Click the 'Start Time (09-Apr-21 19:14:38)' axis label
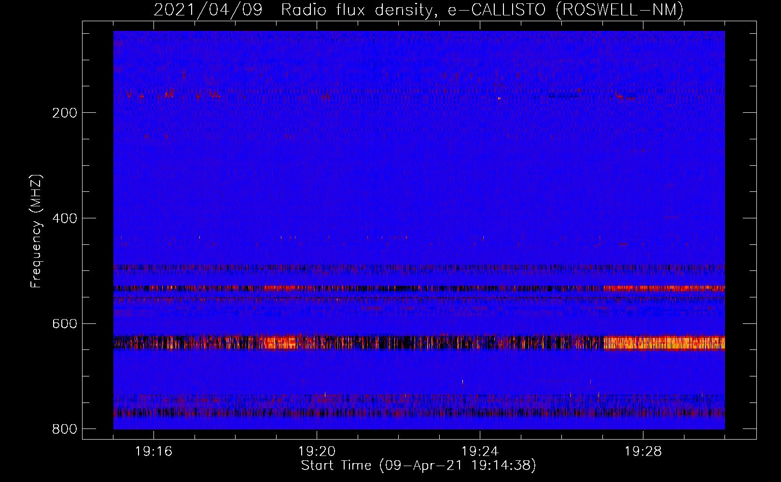The width and height of the screenshot is (781, 482). tap(418, 466)
